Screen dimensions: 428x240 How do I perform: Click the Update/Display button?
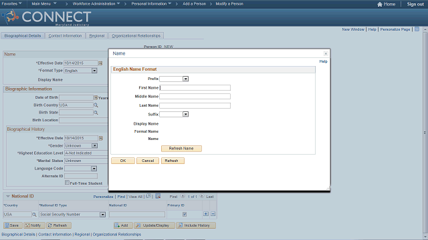[x=154, y=225]
